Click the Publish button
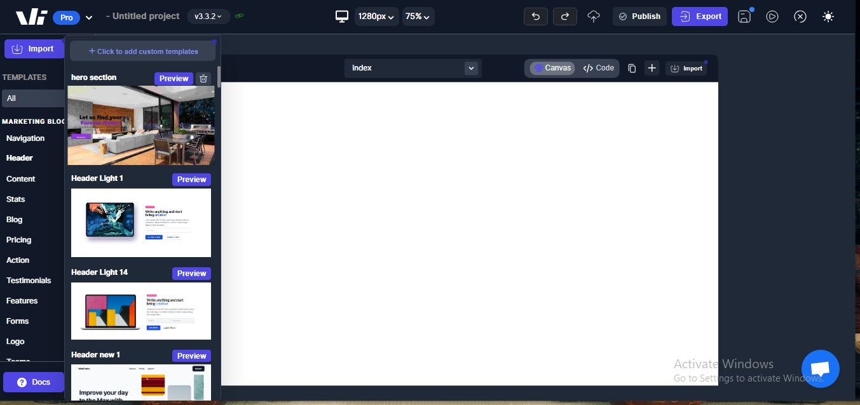 click(639, 17)
